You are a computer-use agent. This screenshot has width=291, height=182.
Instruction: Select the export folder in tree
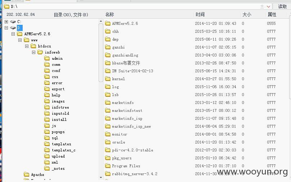58,89
